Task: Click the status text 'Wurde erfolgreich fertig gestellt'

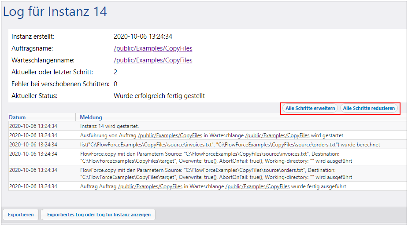Action: click(x=159, y=96)
